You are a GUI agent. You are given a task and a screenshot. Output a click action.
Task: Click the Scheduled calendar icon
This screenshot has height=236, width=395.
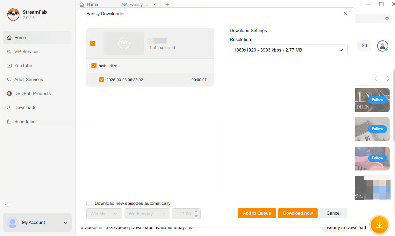pos(9,121)
